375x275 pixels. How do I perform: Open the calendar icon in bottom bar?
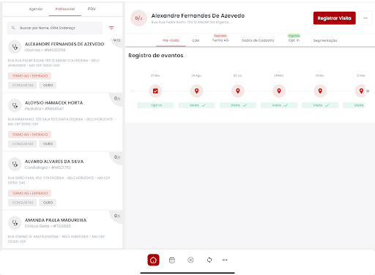click(172, 260)
